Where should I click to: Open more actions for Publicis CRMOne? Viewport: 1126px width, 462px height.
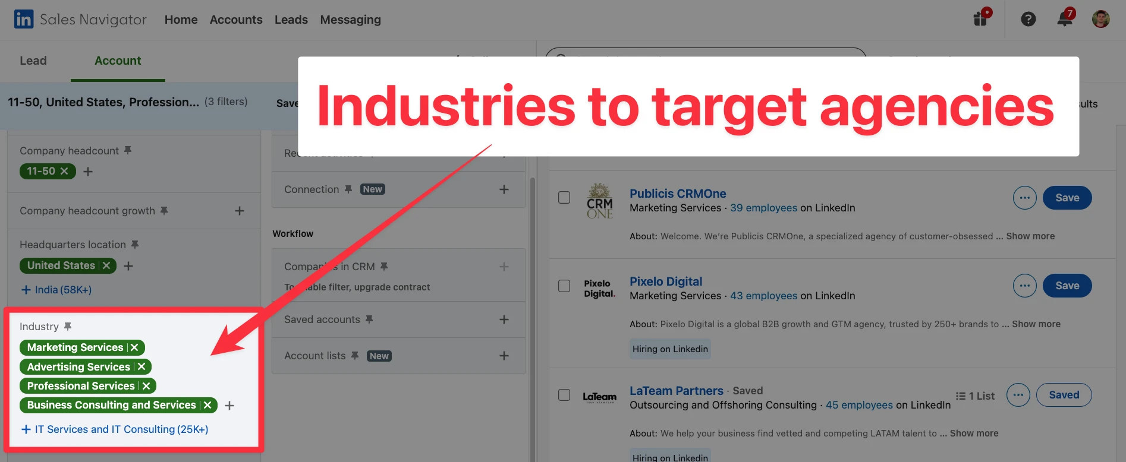pos(1025,198)
